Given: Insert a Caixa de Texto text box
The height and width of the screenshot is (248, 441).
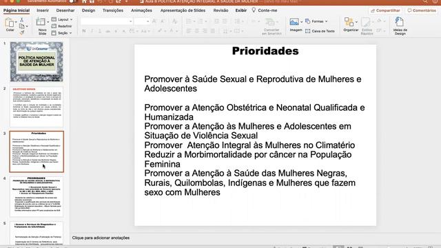Looking at the screenshot, I should pos(320,31).
